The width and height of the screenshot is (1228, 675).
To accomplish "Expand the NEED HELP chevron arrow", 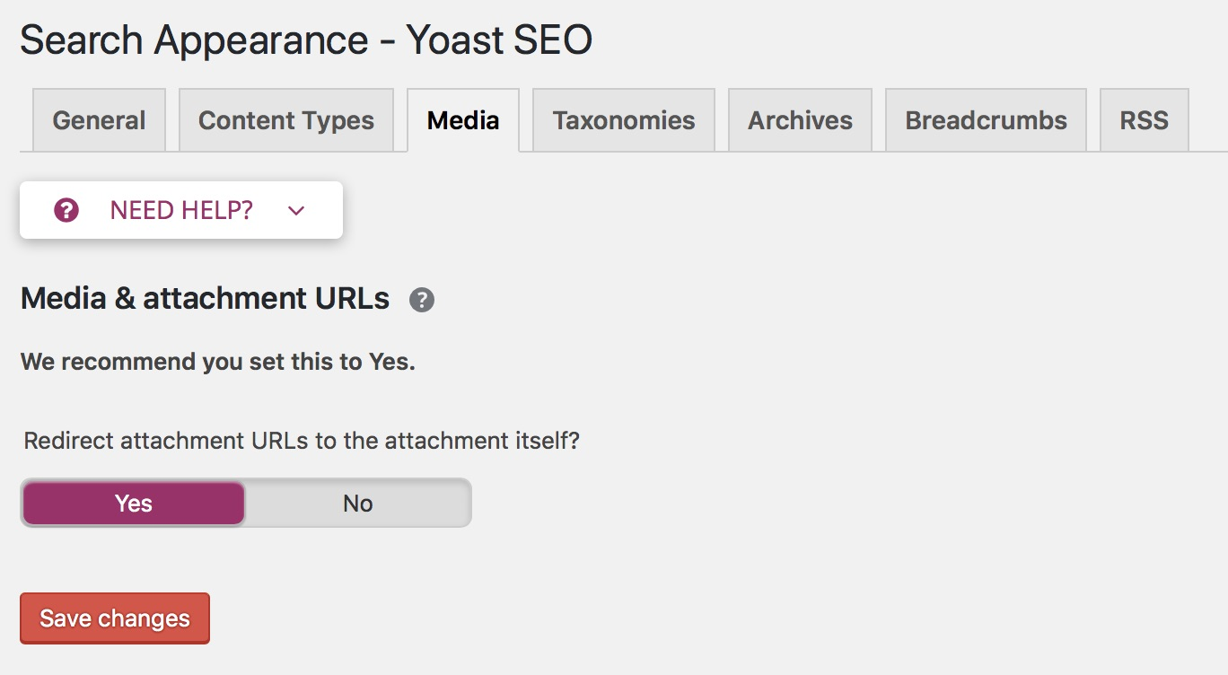I will [x=296, y=211].
